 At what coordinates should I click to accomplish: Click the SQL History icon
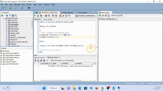coord(66,16)
